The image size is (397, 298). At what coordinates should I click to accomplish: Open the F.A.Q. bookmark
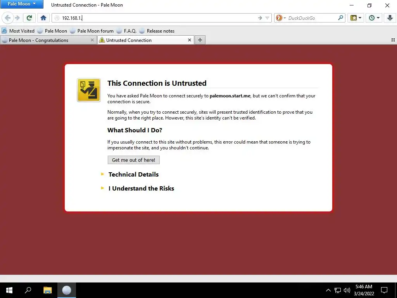pos(127,31)
